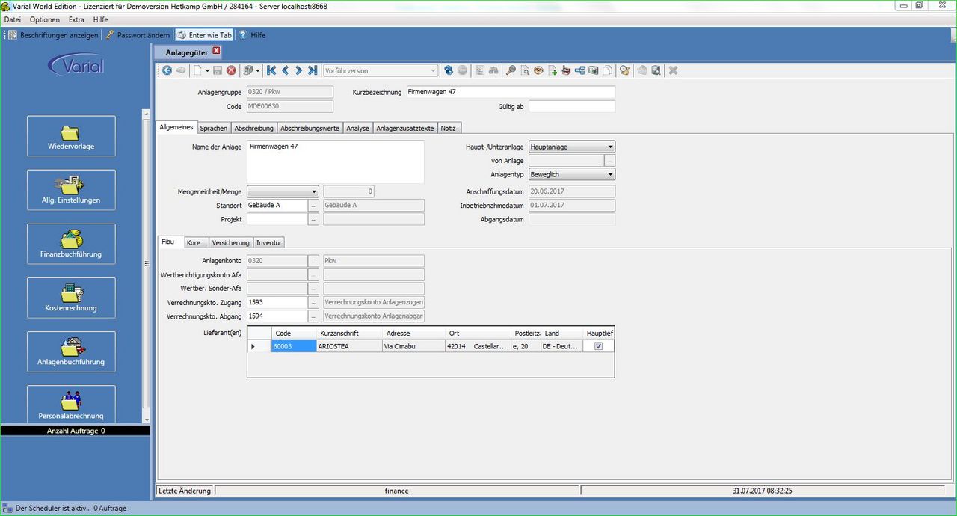Image resolution: width=957 pixels, height=516 pixels.
Task: Switch to the Abschreibung tab
Action: (253, 128)
